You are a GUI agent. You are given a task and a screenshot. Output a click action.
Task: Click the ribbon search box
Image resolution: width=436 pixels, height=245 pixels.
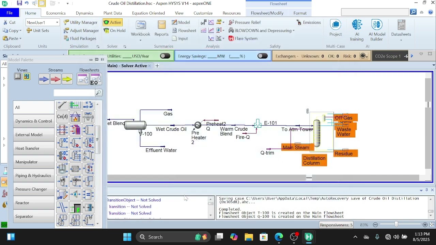pos(375,12)
